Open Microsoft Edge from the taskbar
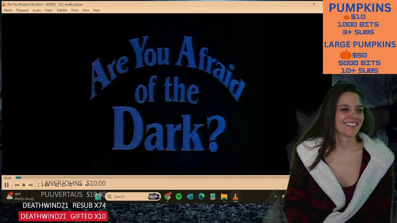The width and height of the screenshot is (397, 223). pyautogui.click(x=202, y=196)
